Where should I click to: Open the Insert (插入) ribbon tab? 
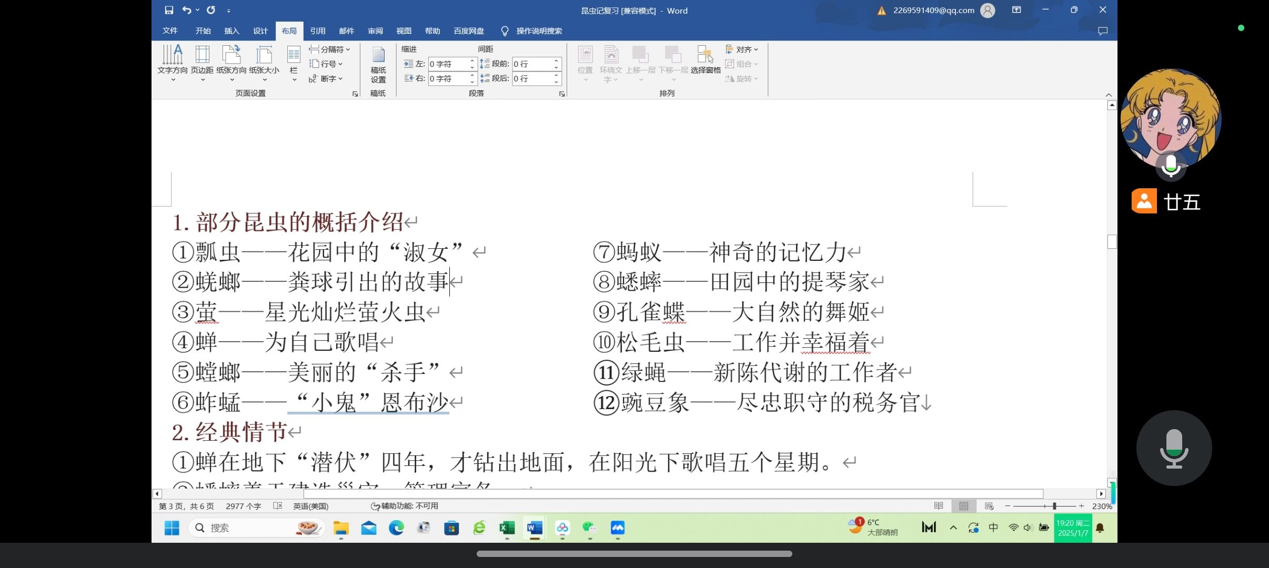click(231, 31)
